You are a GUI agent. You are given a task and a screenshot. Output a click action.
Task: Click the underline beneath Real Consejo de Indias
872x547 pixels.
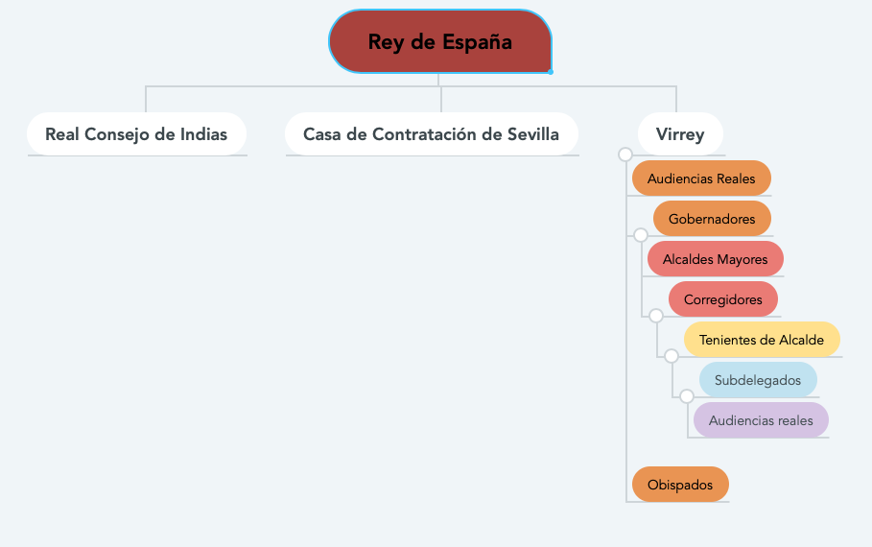point(137,155)
